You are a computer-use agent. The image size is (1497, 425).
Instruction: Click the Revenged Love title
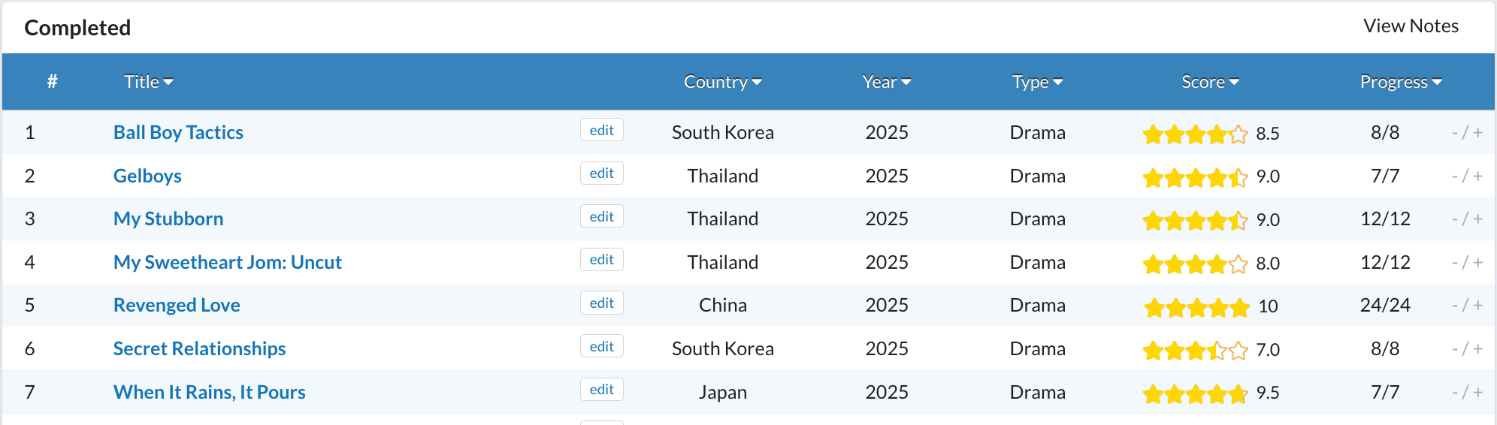177,306
